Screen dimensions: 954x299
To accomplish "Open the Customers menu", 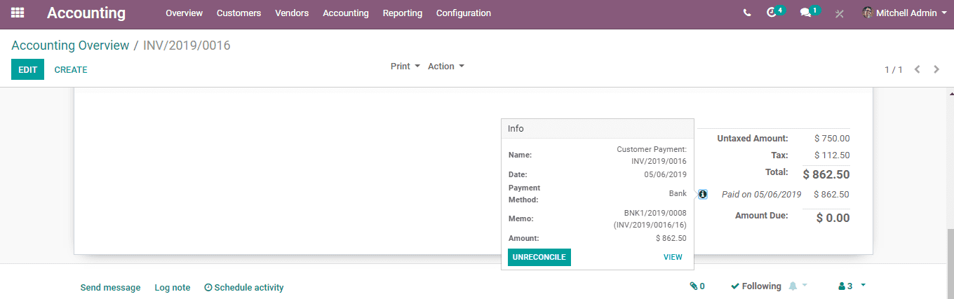I will [x=238, y=13].
